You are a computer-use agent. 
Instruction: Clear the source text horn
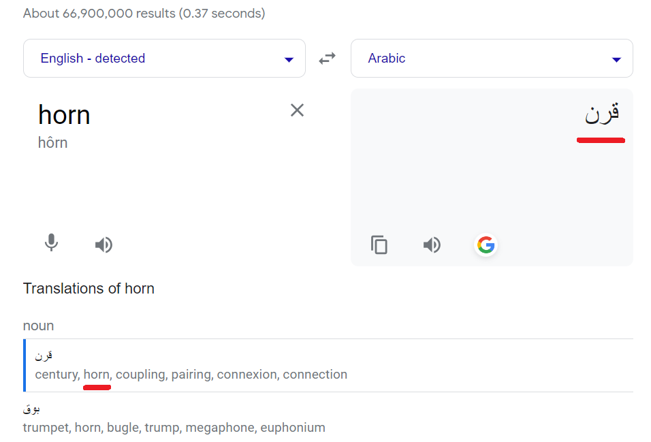click(x=298, y=110)
